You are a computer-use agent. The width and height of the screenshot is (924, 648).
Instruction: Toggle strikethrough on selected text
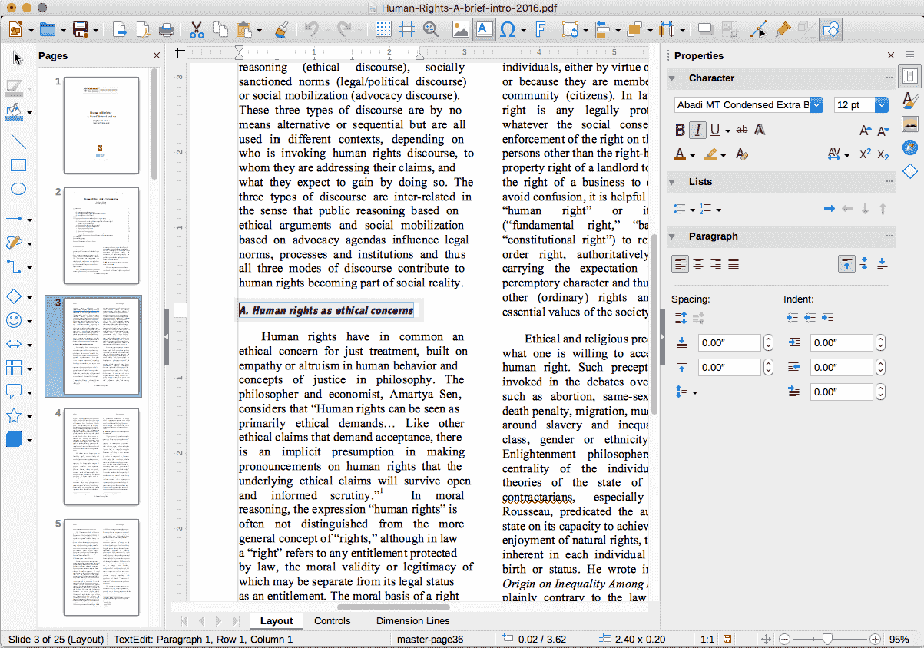click(741, 130)
